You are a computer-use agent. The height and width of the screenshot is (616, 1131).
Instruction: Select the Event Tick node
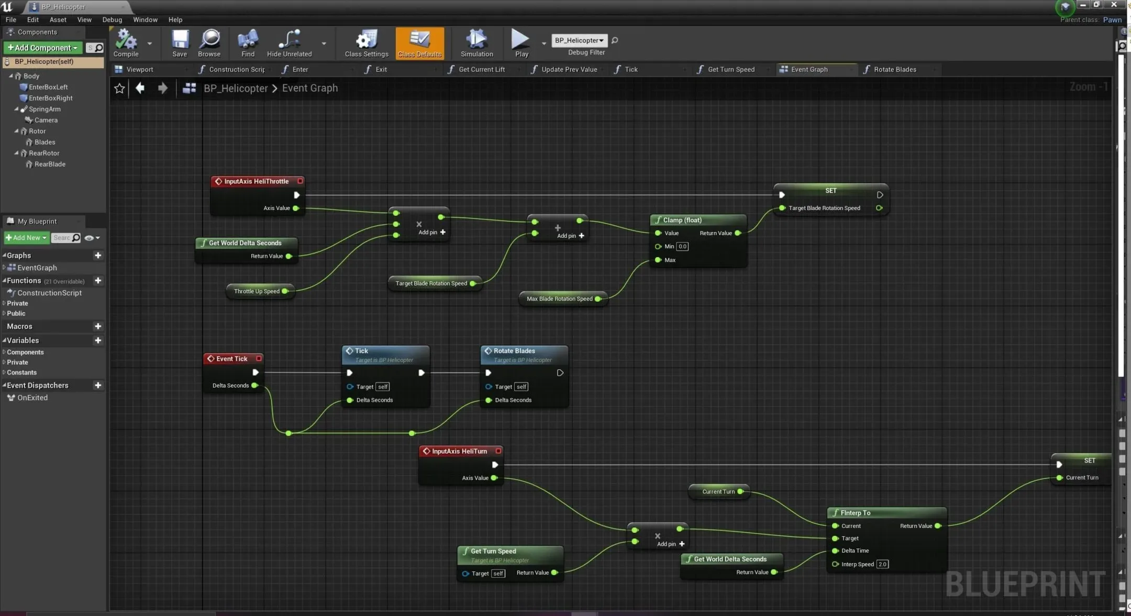[232, 359]
